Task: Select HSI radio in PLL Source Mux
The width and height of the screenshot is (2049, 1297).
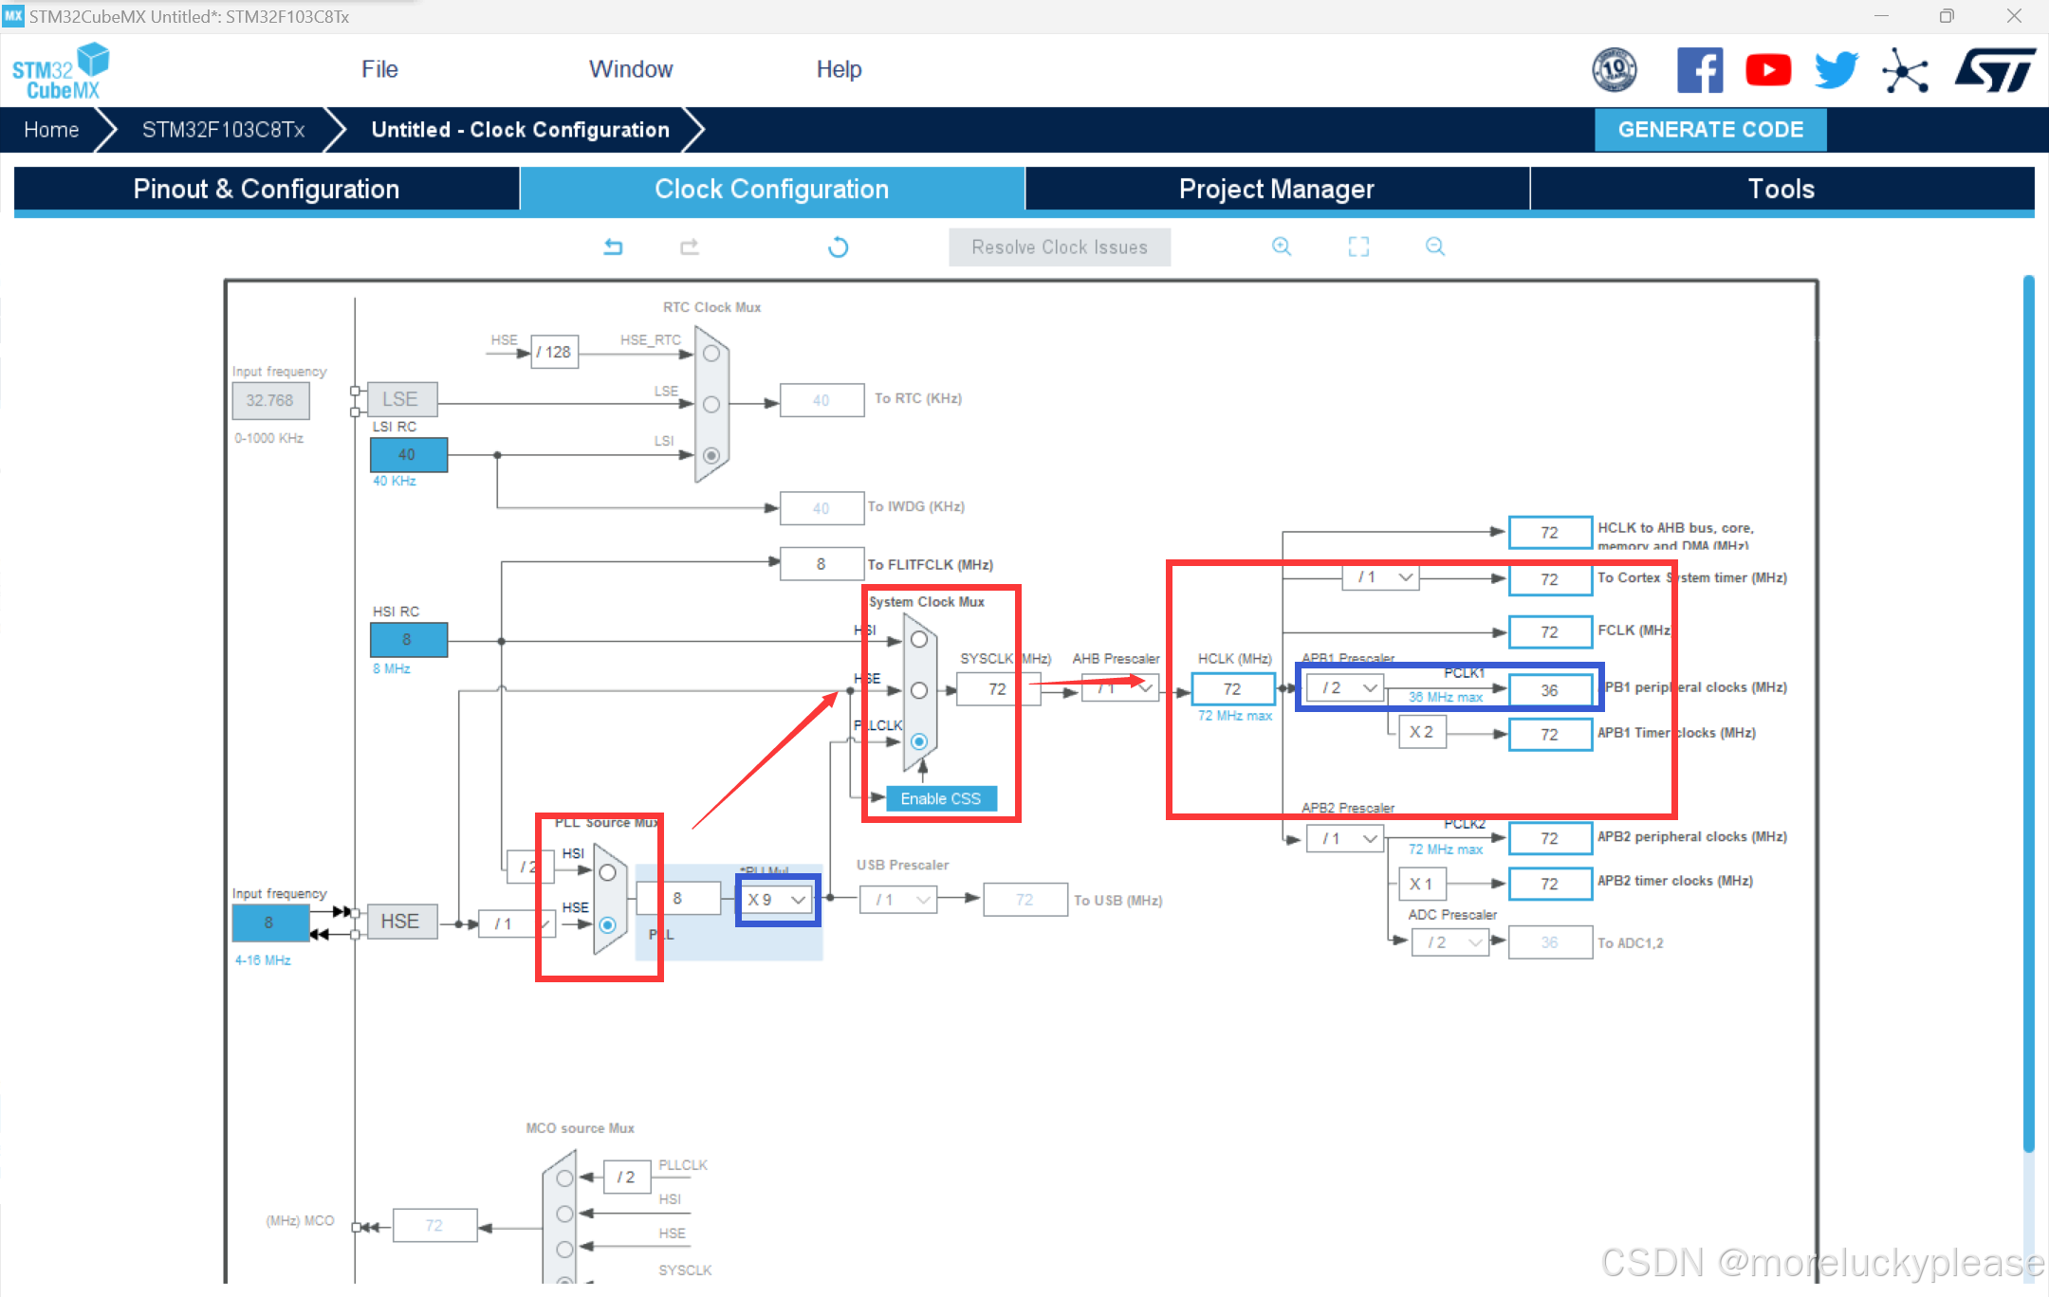Action: click(x=607, y=872)
